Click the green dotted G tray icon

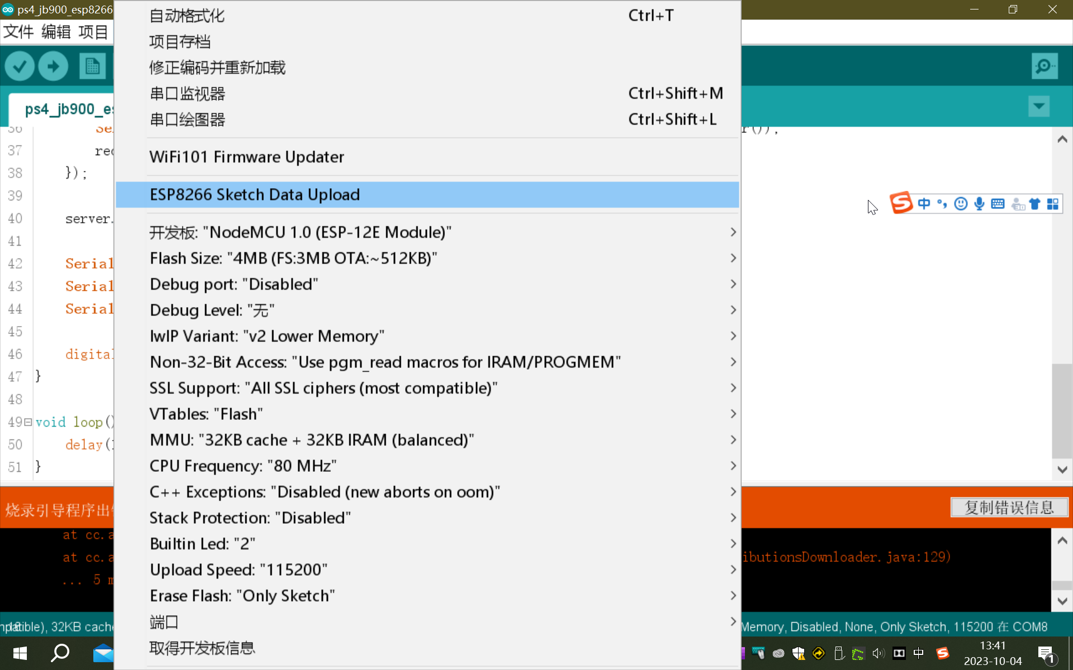click(x=858, y=653)
